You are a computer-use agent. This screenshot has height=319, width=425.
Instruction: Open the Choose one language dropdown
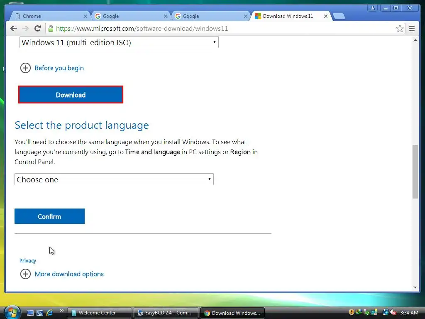pyautogui.click(x=114, y=179)
